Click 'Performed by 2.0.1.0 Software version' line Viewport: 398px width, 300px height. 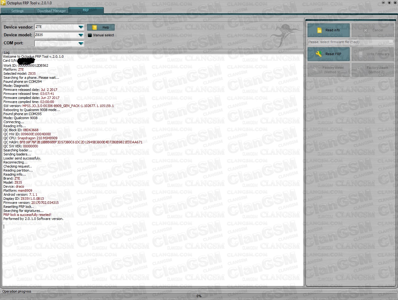pos(33,219)
